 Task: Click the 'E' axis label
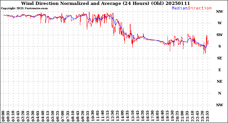[219, 70]
